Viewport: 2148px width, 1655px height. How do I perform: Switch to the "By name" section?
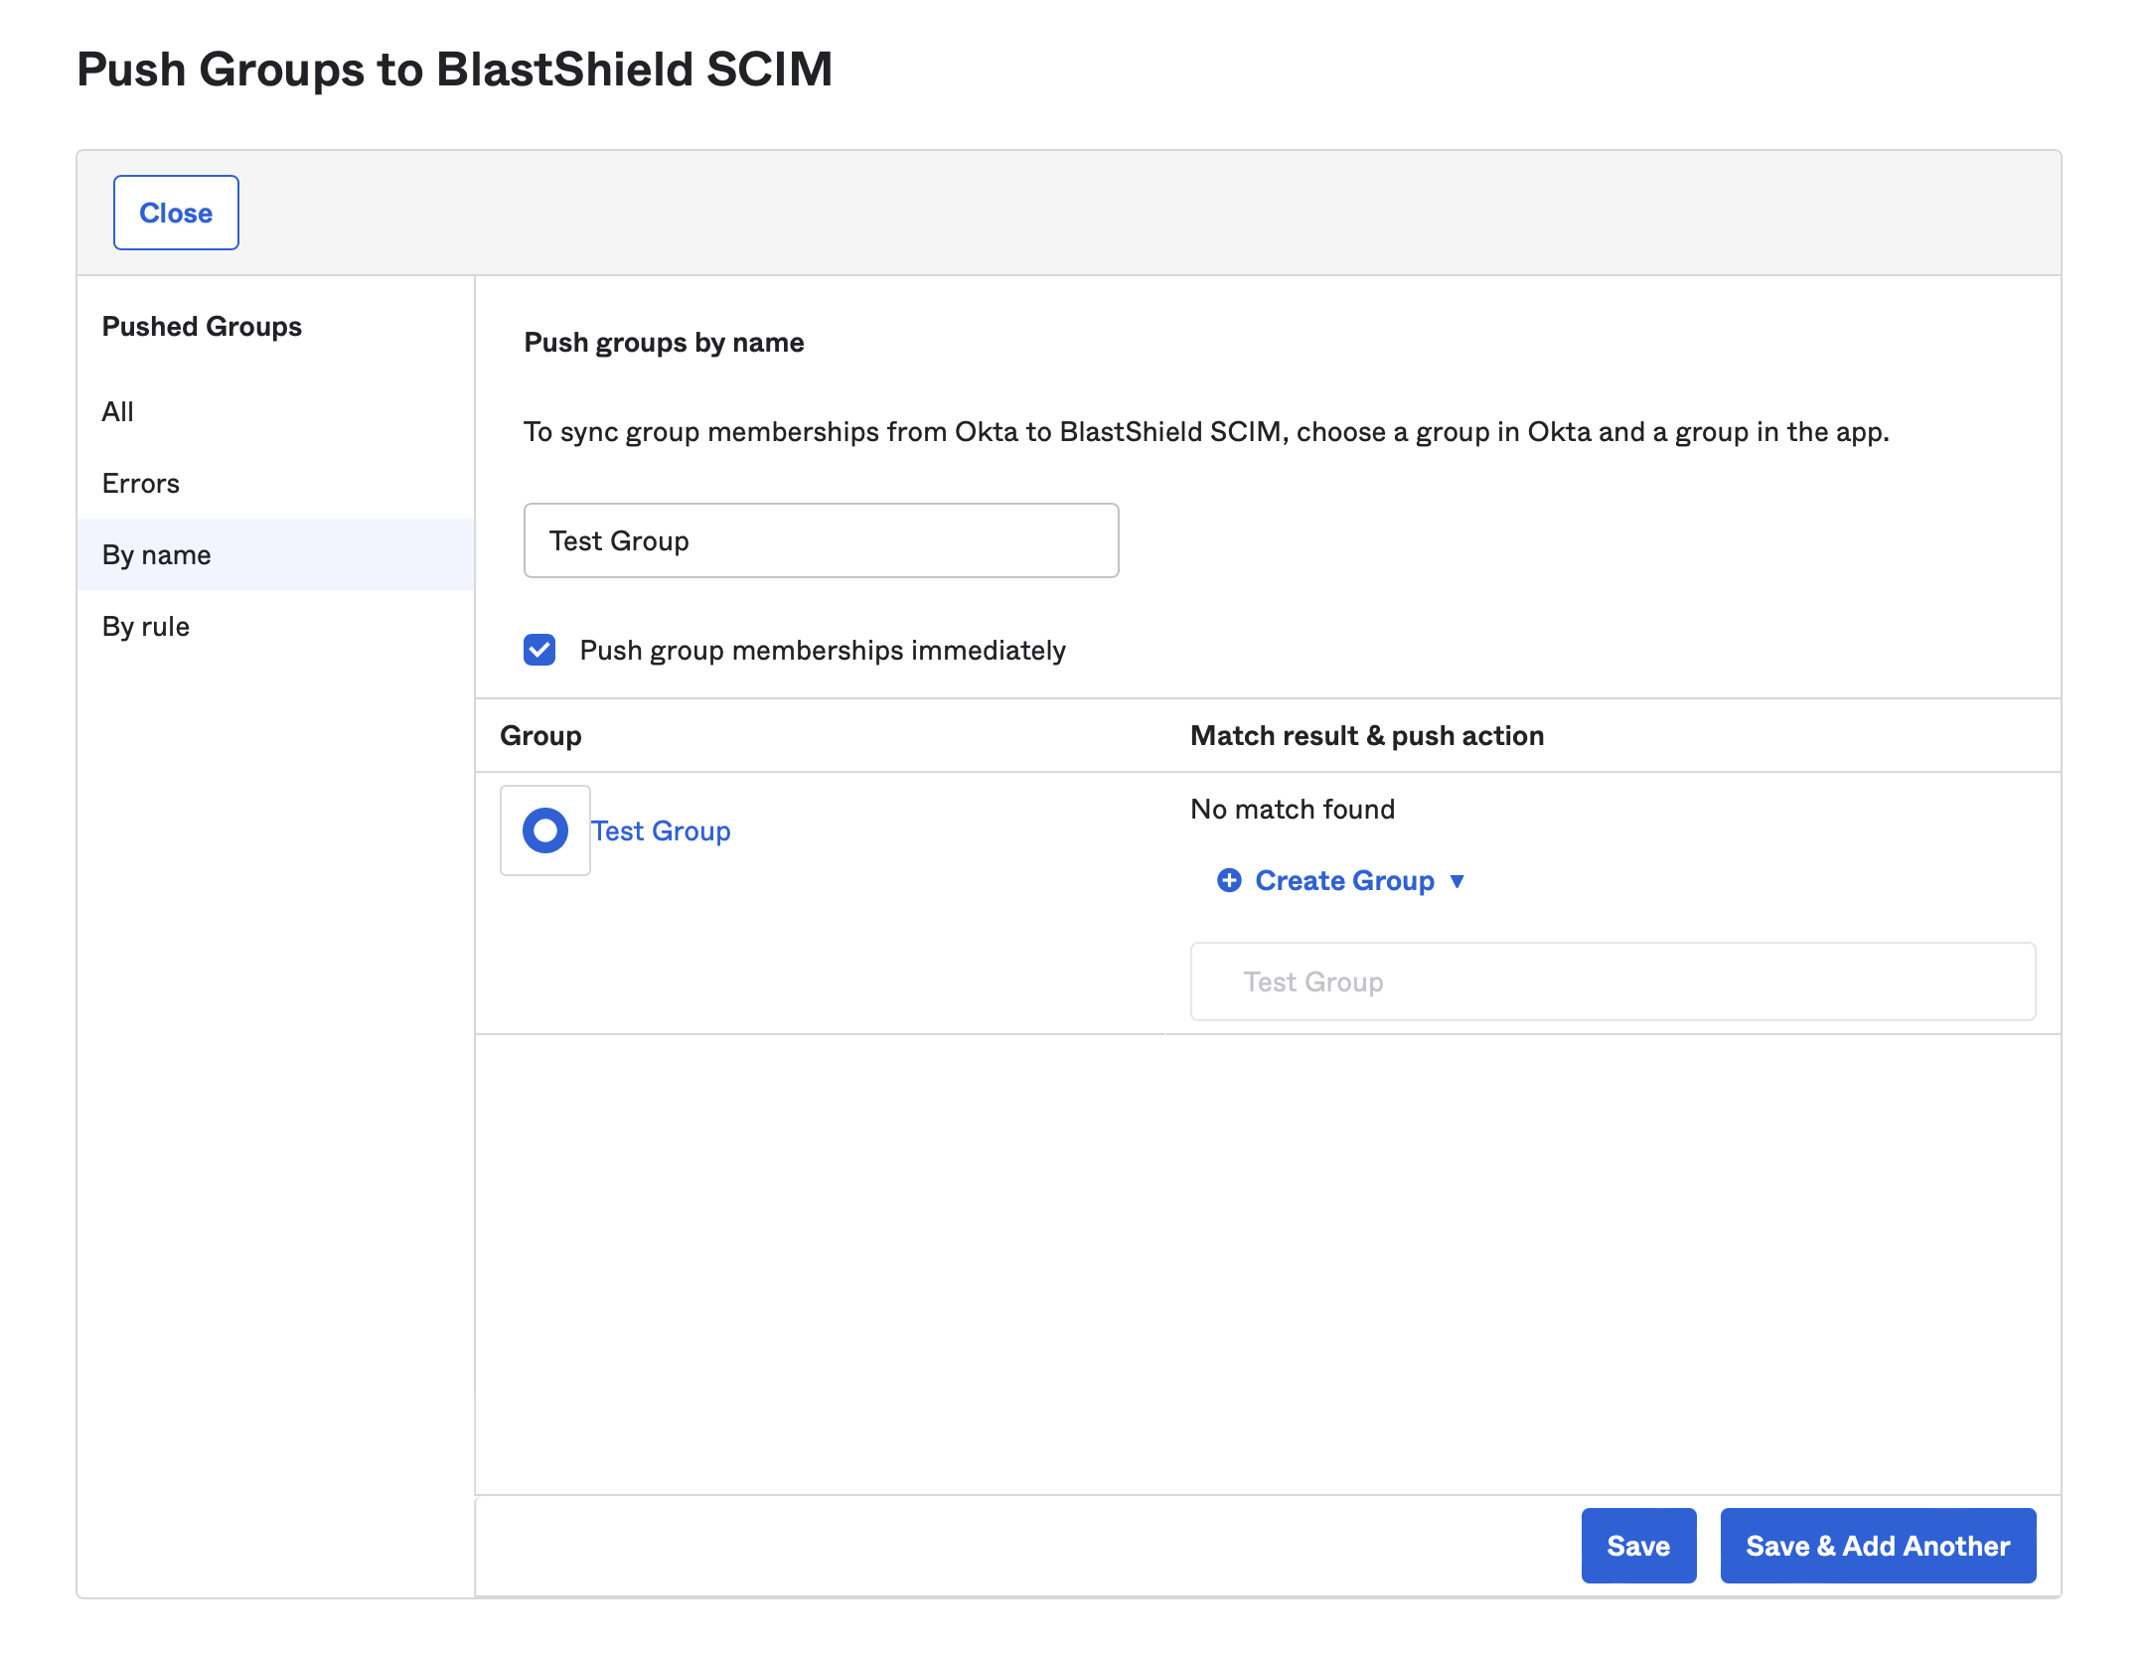[x=155, y=554]
